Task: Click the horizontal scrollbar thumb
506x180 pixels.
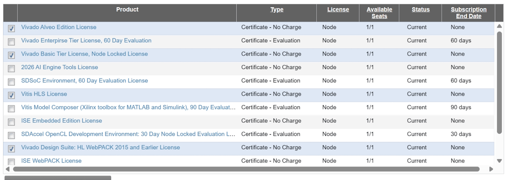Action: 246,169
